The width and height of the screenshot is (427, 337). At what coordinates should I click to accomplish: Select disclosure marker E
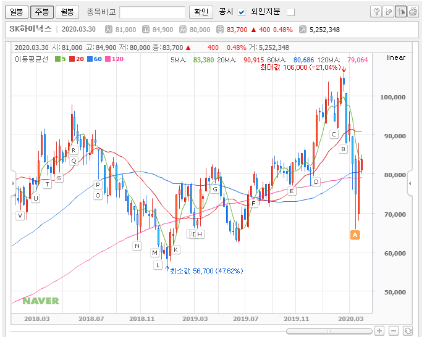point(292,191)
